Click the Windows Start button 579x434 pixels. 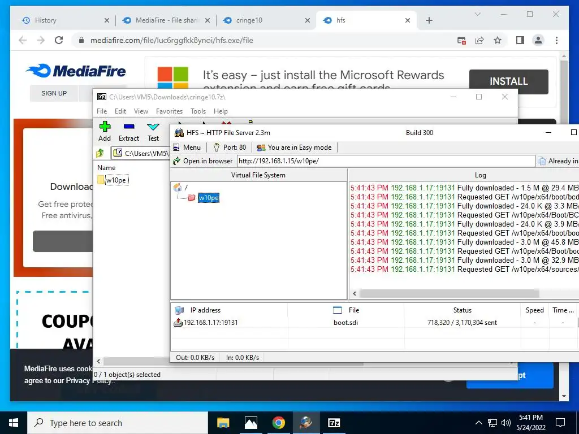(14, 423)
